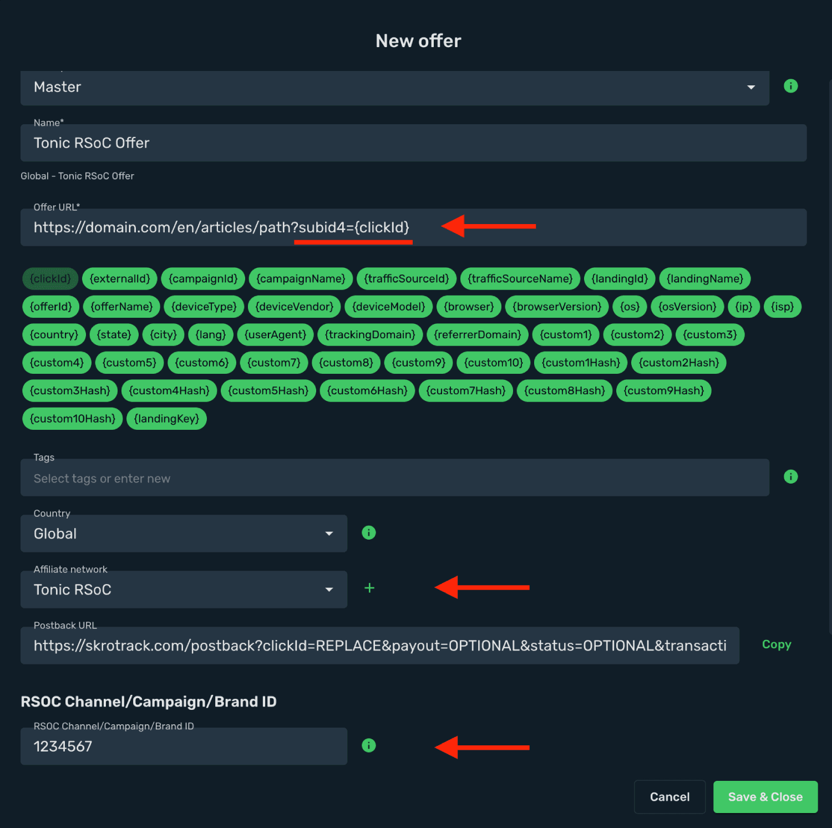Click the Tags selection field
832x828 pixels.
point(395,478)
